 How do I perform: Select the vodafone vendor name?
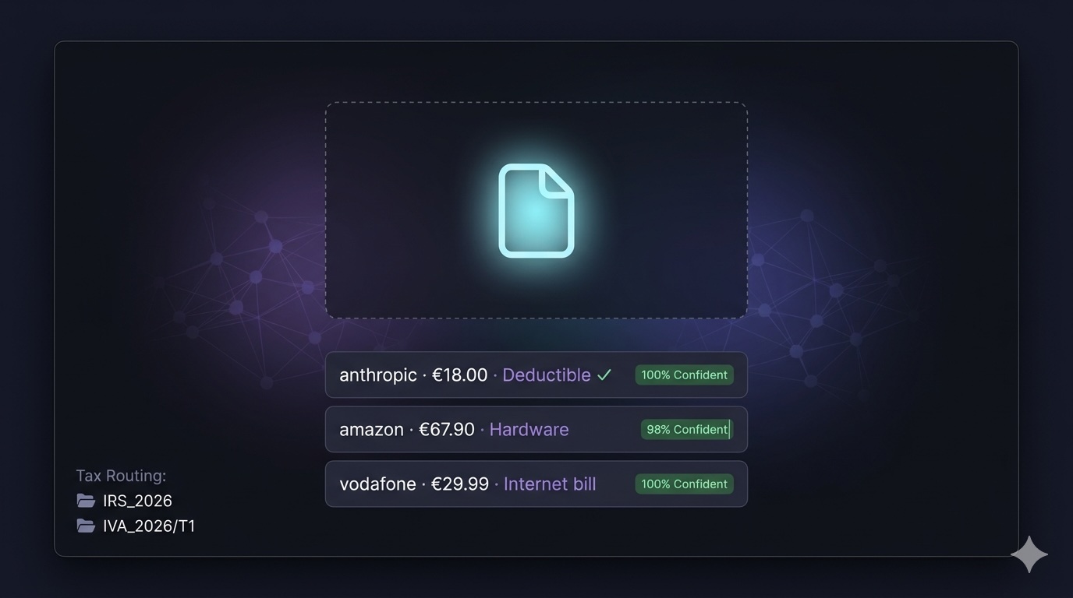click(377, 484)
